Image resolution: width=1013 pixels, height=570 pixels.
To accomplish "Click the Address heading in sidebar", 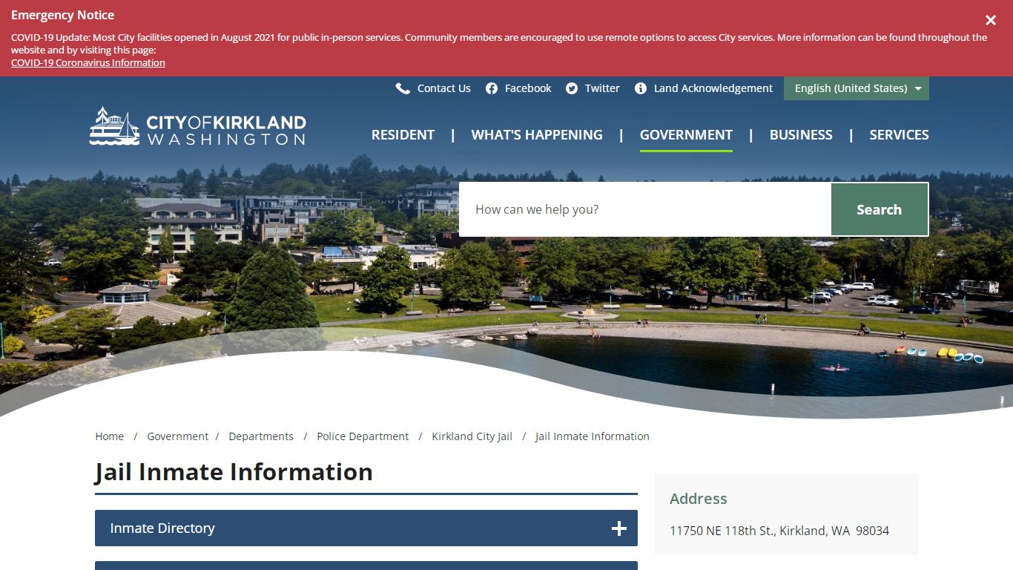I will 699,499.
